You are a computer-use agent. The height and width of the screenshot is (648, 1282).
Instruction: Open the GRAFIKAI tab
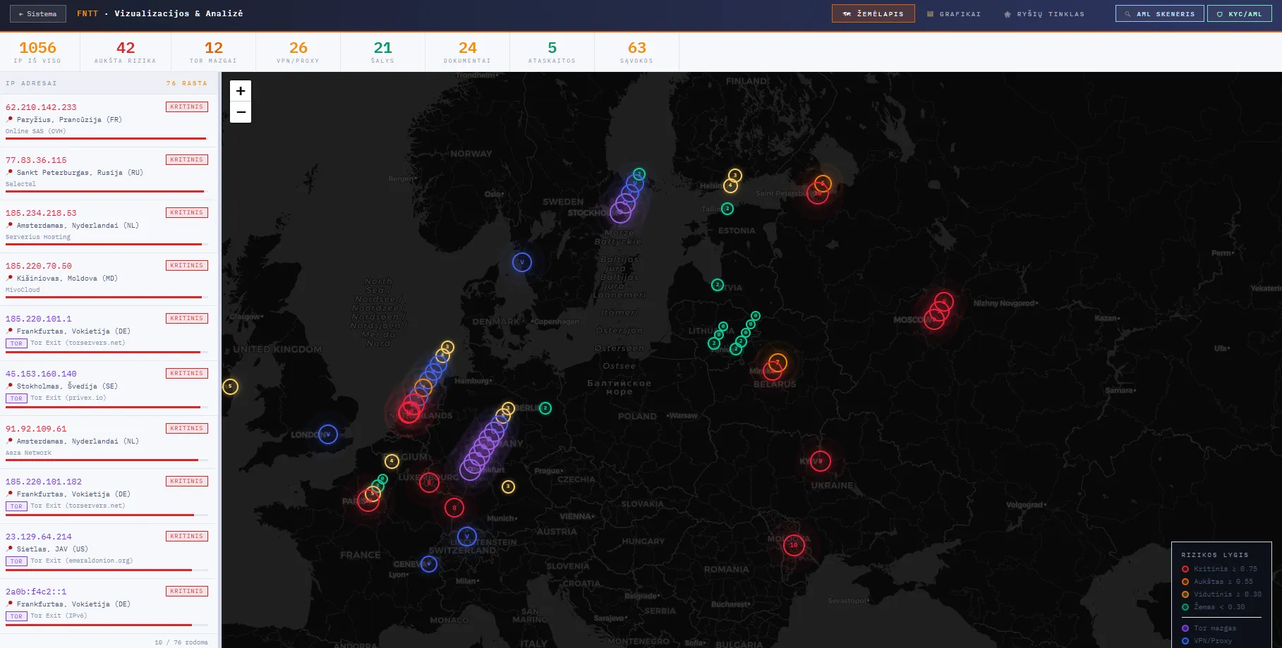953,14
